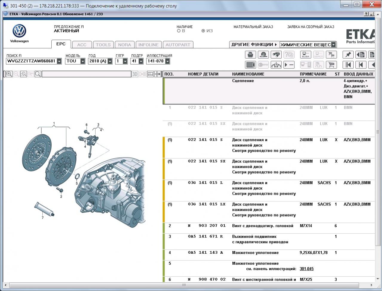Image resolution: width=382 pixels, height=291 pixels.
Task: Switch to the ACC tab
Action: (82, 45)
